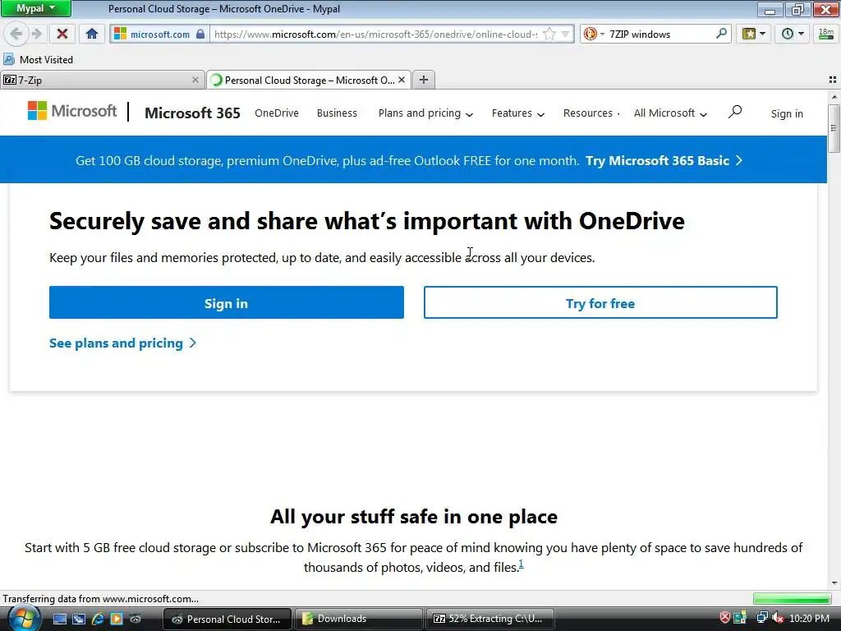
Task: Switch to the 7-Zip tab
Action: point(102,80)
